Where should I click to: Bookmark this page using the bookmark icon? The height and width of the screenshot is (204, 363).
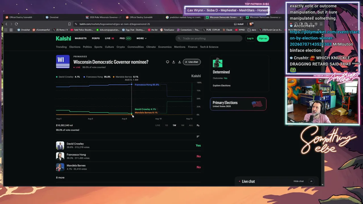coord(69,24)
